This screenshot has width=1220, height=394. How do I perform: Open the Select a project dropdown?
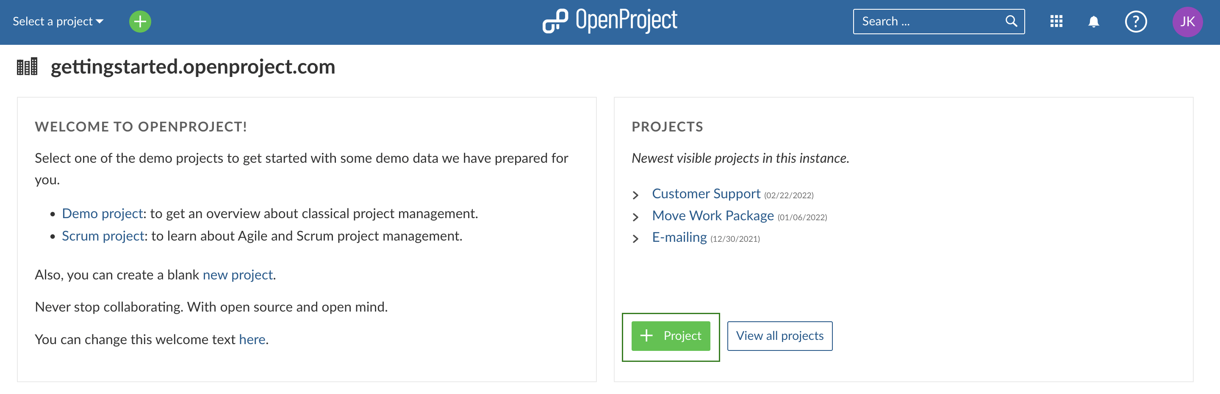pyautogui.click(x=58, y=22)
